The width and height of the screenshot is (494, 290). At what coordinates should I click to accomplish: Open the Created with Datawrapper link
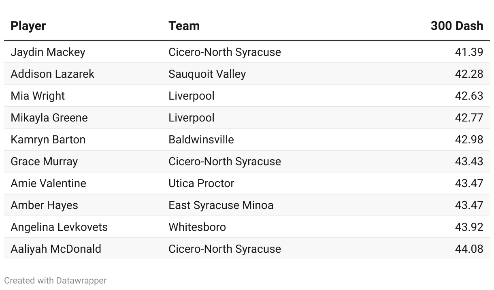pyautogui.click(x=55, y=280)
